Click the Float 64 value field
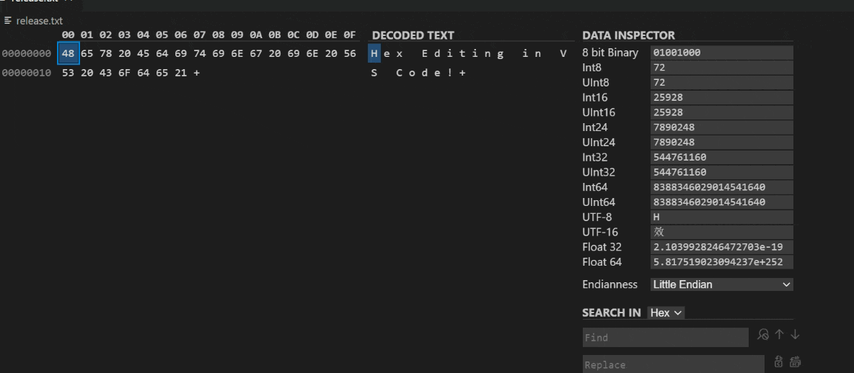 [x=721, y=262]
